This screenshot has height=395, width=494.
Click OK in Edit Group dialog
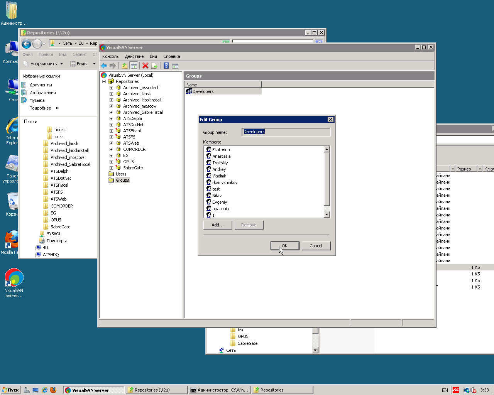click(x=285, y=246)
